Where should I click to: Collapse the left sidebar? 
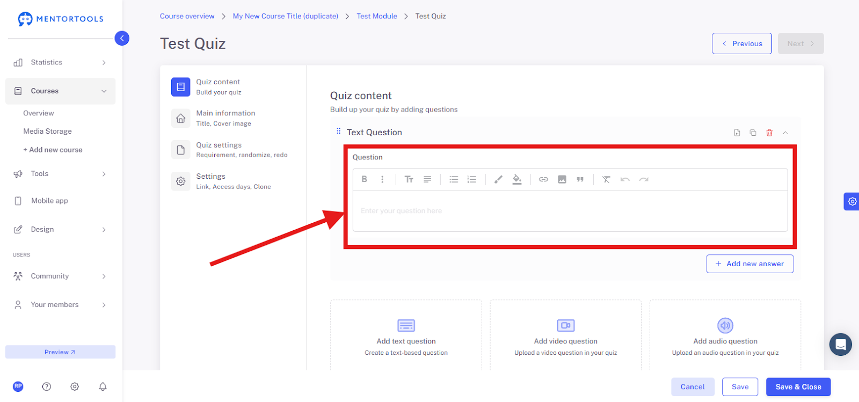tap(122, 38)
